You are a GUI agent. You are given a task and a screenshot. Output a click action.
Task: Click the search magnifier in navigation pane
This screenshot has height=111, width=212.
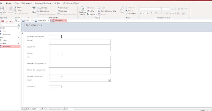(x=19, y=25)
